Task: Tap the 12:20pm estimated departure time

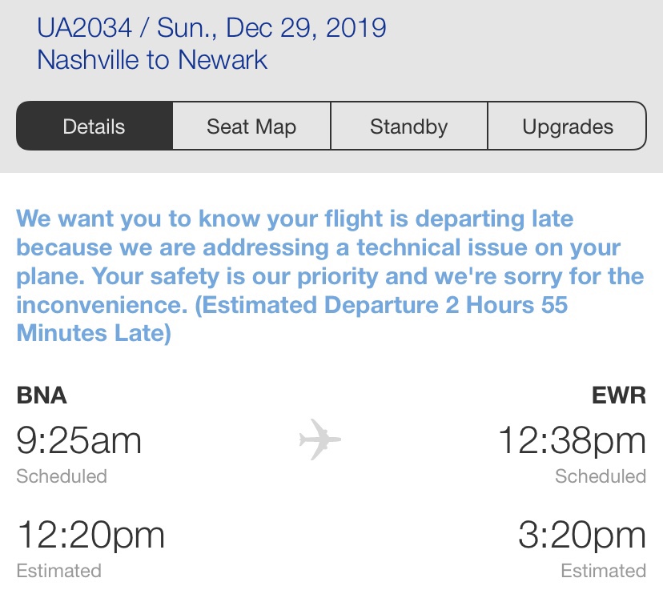Action: [90, 535]
